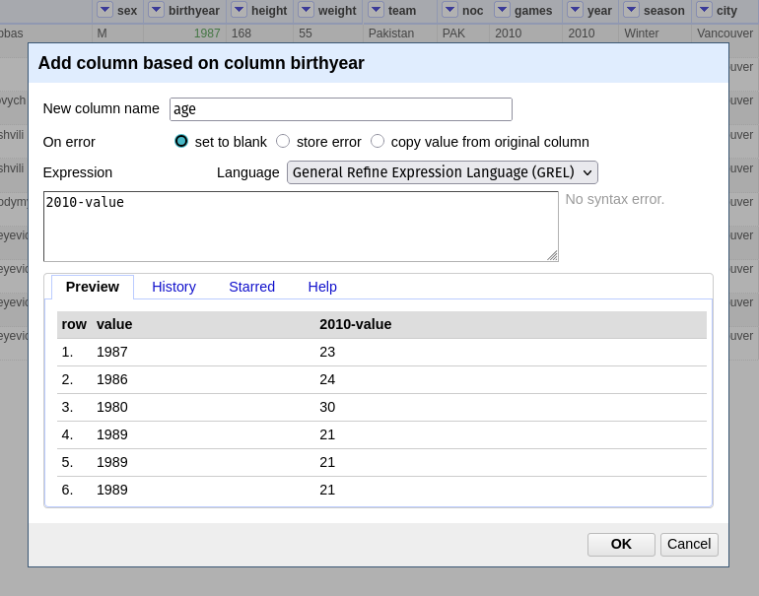Click result 23 in preview row 1
759x596 pixels.
point(327,352)
